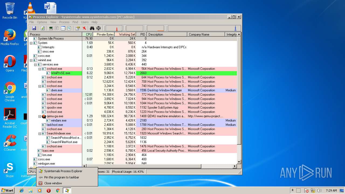Open System Information from the toolbar
345x194 pixels.
51,28
